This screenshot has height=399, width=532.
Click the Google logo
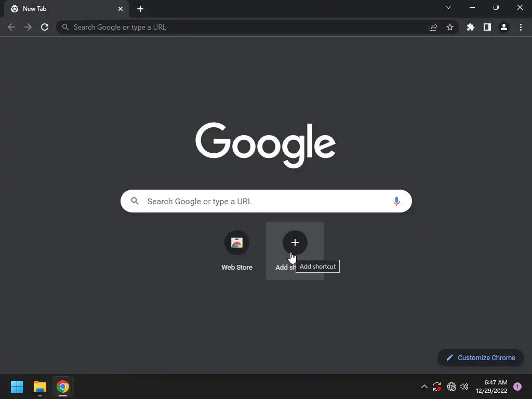(265, 145)
